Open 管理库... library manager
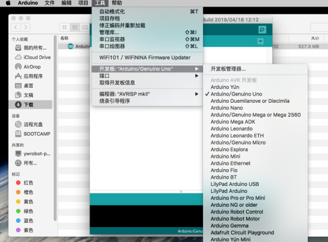 [147, 32]
